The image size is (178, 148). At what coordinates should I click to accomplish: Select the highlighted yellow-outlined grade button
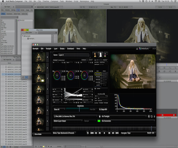click(98, 74)
